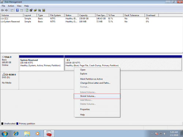Image resolution: width=183 pixels, height=137 pixels.
Task: Choose Open from the context menu
Action: click(x=97, y=70)
